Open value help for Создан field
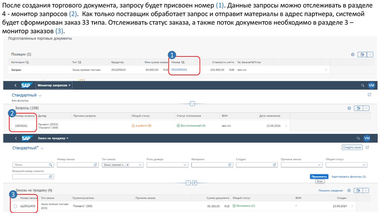Screen dimensions: 380x213 [x=275, y=165]
